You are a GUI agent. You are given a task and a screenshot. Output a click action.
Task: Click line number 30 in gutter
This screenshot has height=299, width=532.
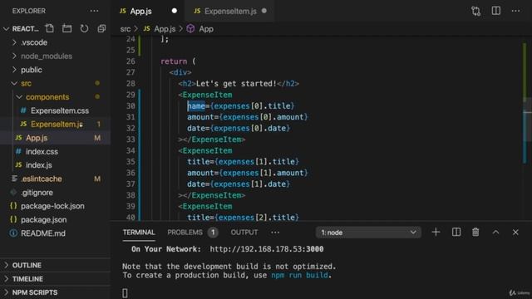coord(131,105)
